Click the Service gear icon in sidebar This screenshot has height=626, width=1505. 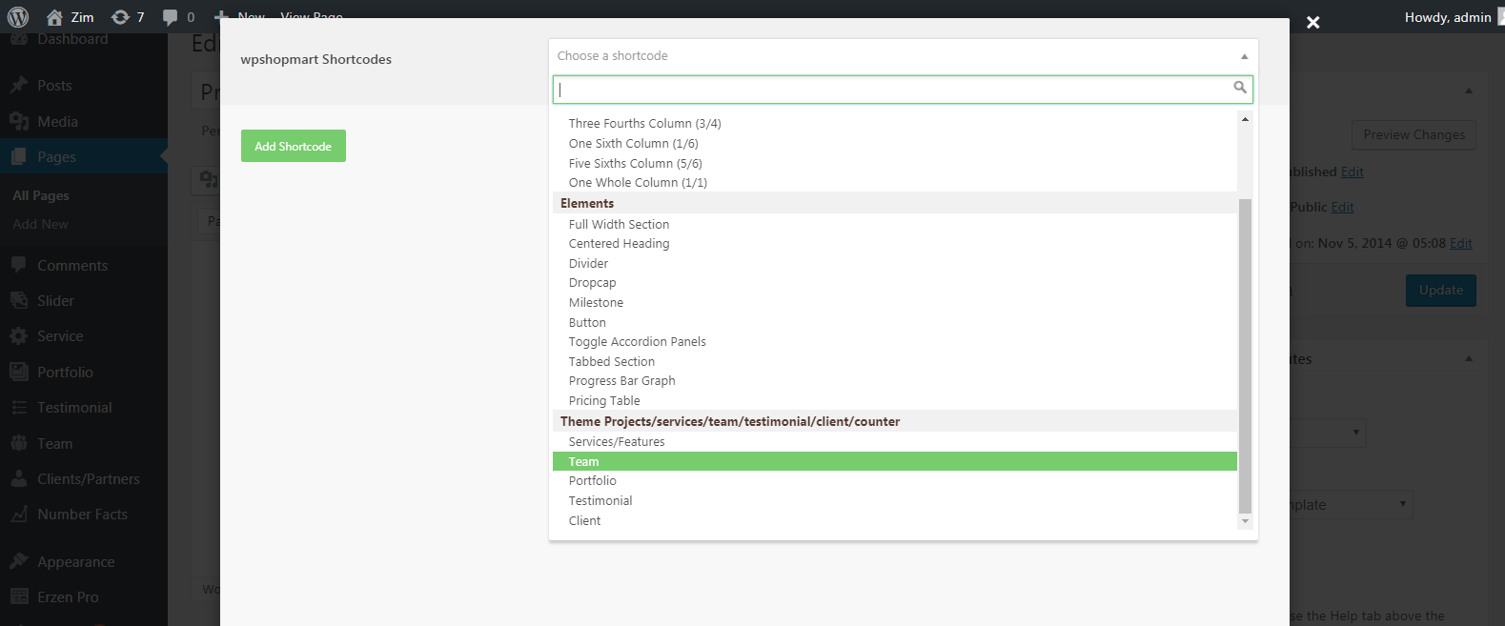click(x=19, y=335)
